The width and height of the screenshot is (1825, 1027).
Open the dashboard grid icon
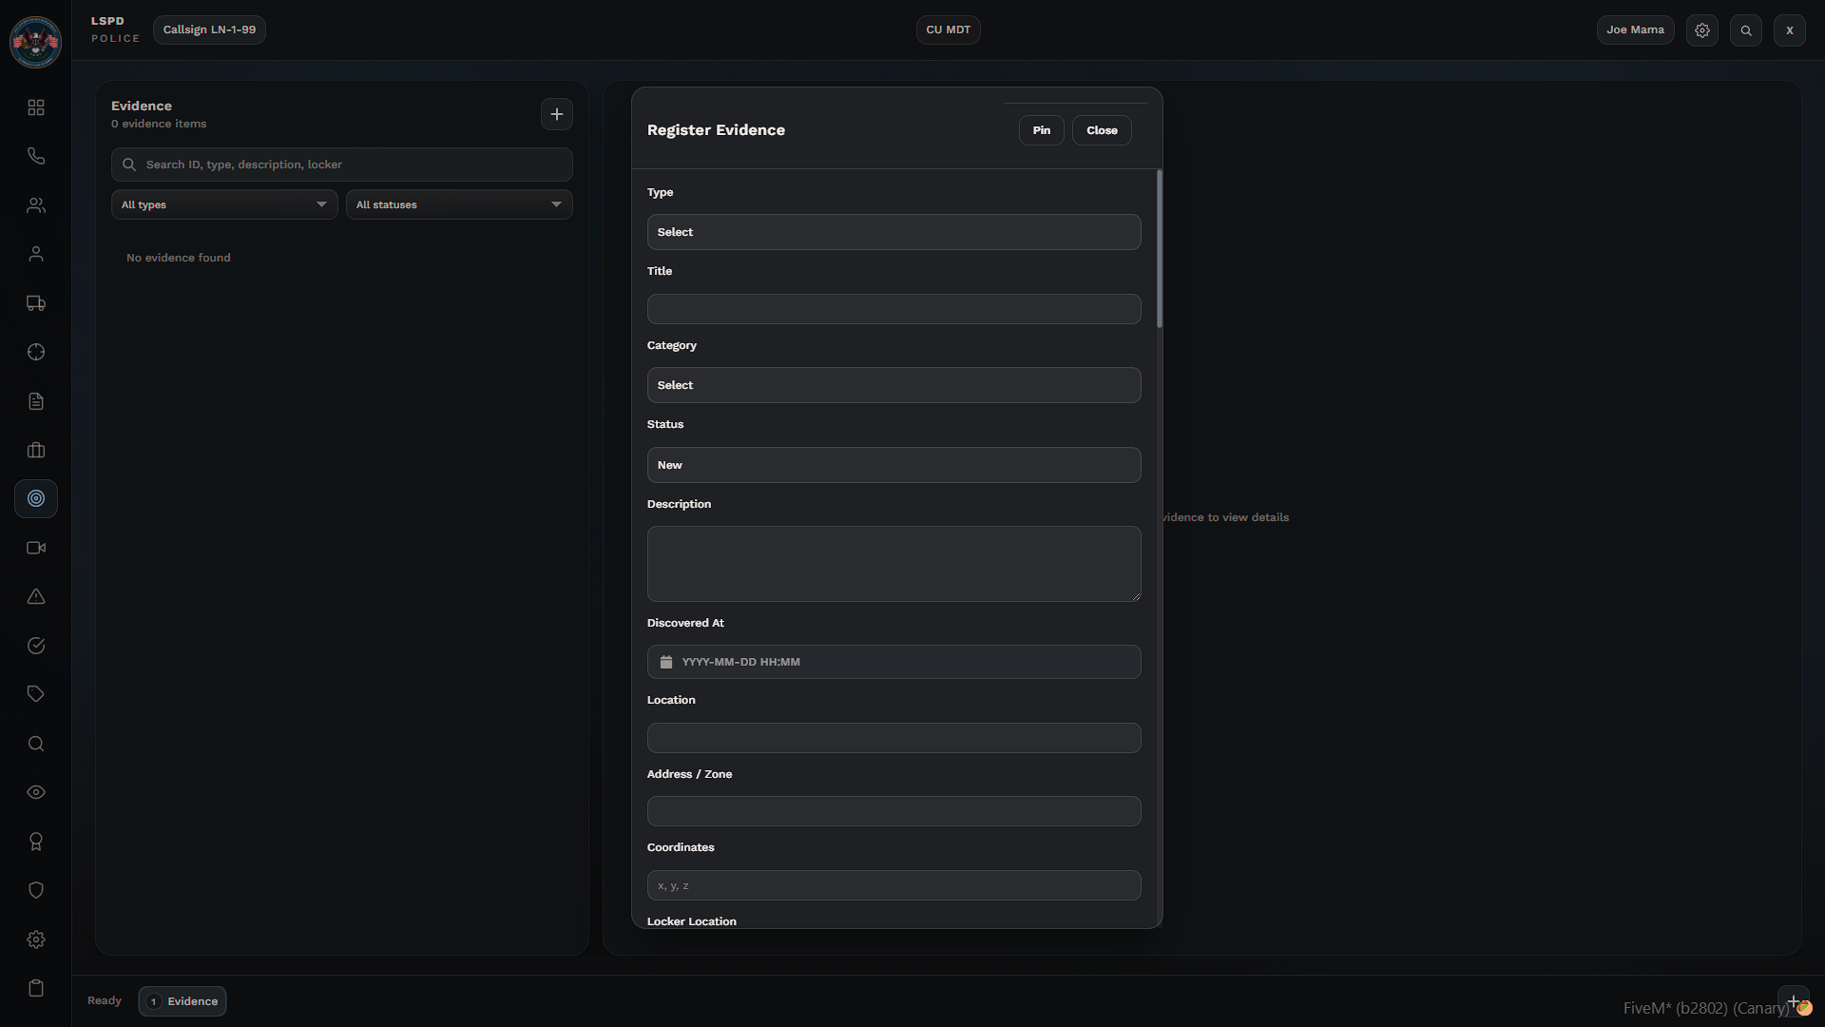point(36,107)
